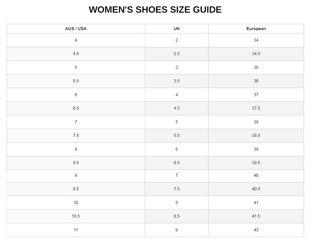Screen dimensions: 311x246
Task: Click the UK size 7.5 cell
Action: pos(177,189)
